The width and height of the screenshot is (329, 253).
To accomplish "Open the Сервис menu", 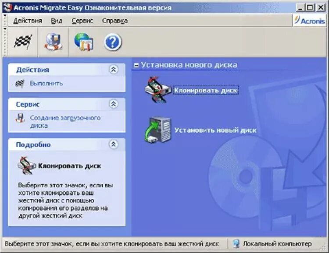I will point(82,21).
